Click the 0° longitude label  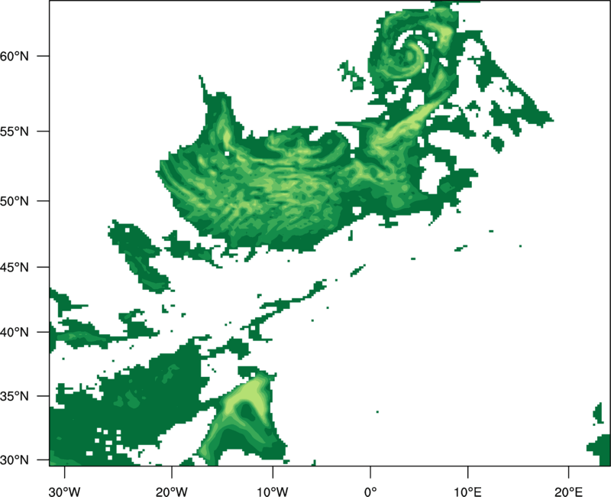(370, 492)
